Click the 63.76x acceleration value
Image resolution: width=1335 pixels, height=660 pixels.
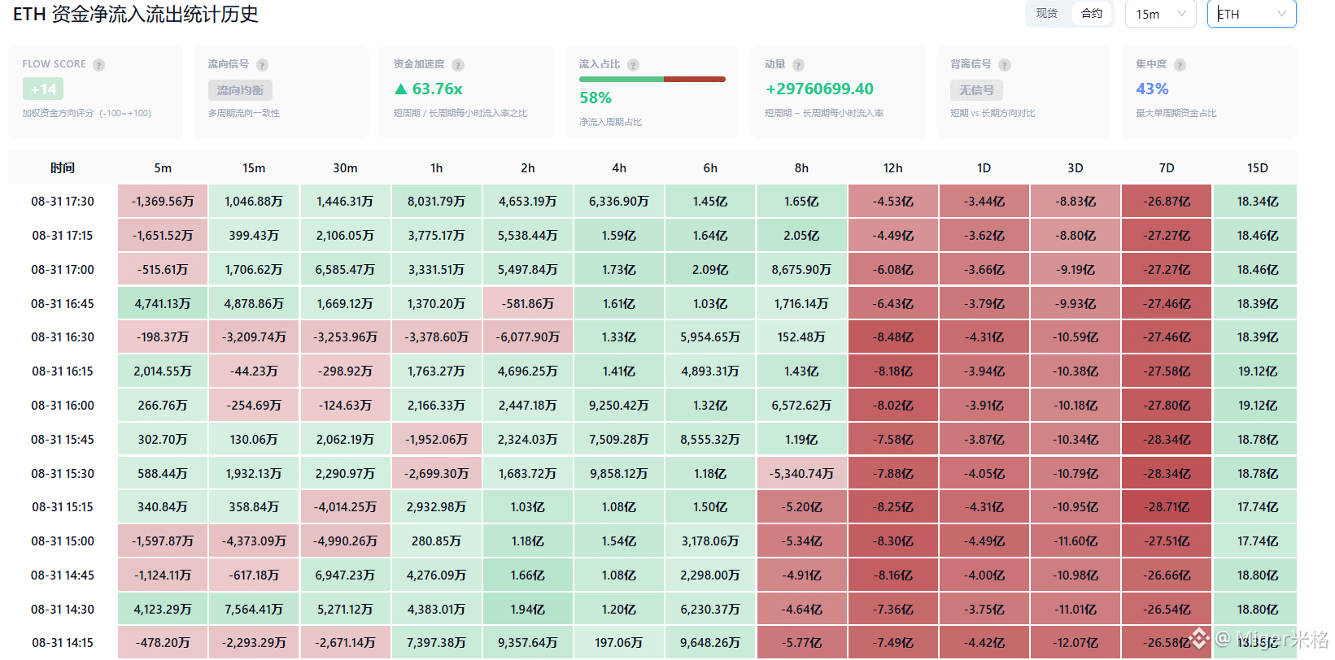pyautogui.click(x=428, y=89)
